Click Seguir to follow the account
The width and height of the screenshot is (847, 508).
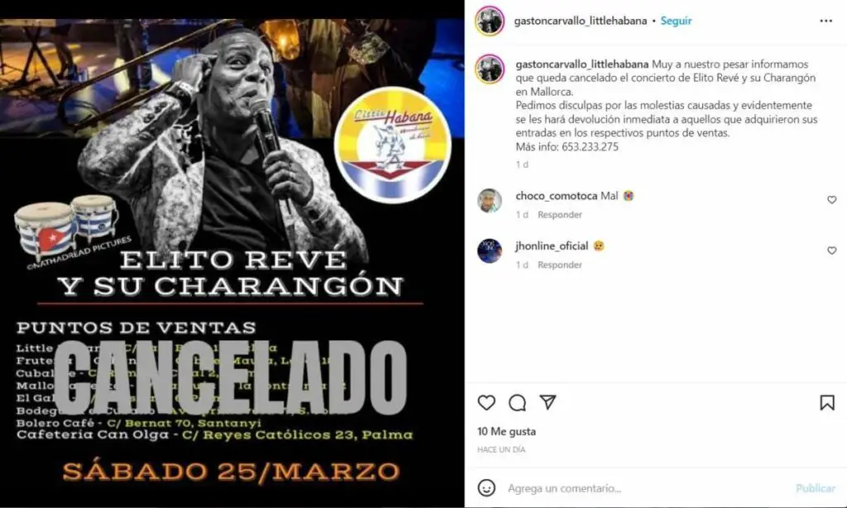[676, 21]
